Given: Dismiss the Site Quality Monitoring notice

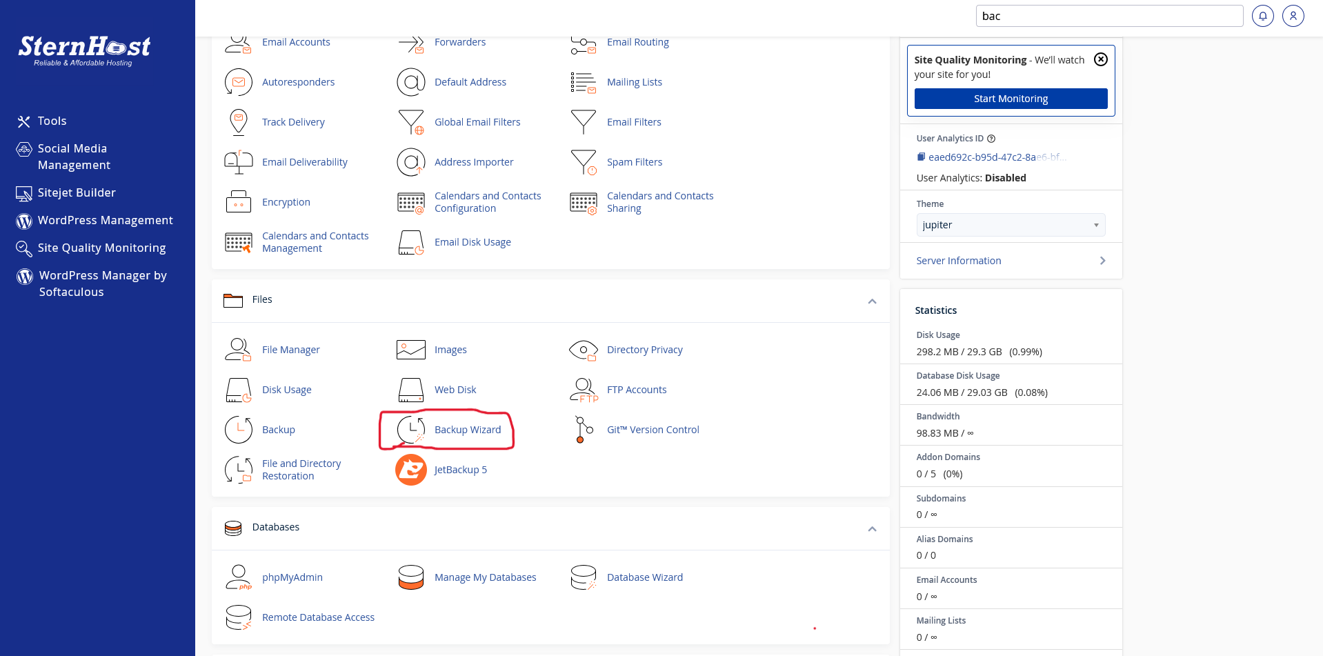Looking at the screenshot, I should (x=1101, y=59).
